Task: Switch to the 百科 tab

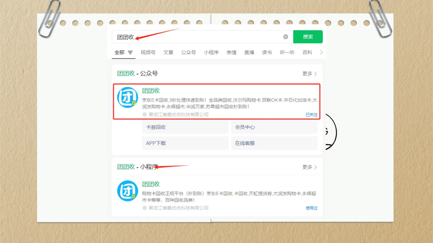Action: point(307,52)
